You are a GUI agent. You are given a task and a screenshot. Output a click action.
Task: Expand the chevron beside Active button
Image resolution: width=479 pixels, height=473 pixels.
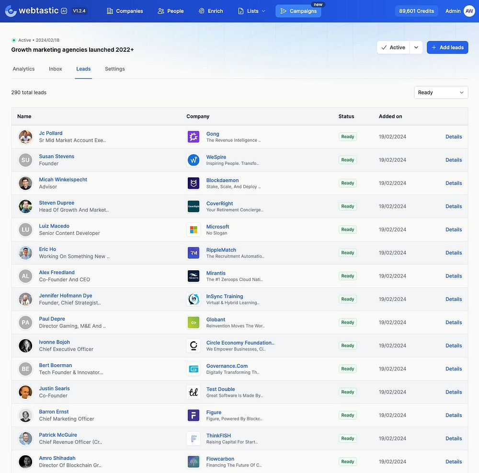coord(416,47)
